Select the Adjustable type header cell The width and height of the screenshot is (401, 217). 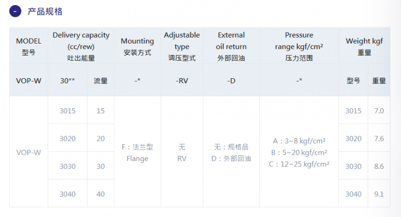point(182,47)
